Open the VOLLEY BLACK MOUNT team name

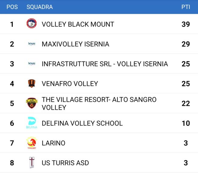click(78, 24)
